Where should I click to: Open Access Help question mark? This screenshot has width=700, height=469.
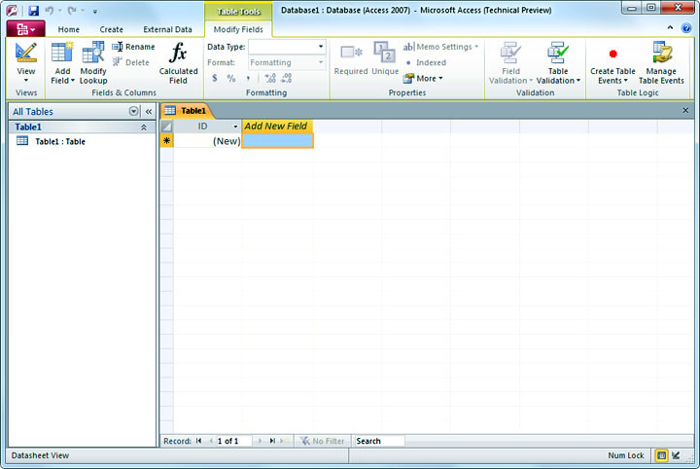[686, 28]
